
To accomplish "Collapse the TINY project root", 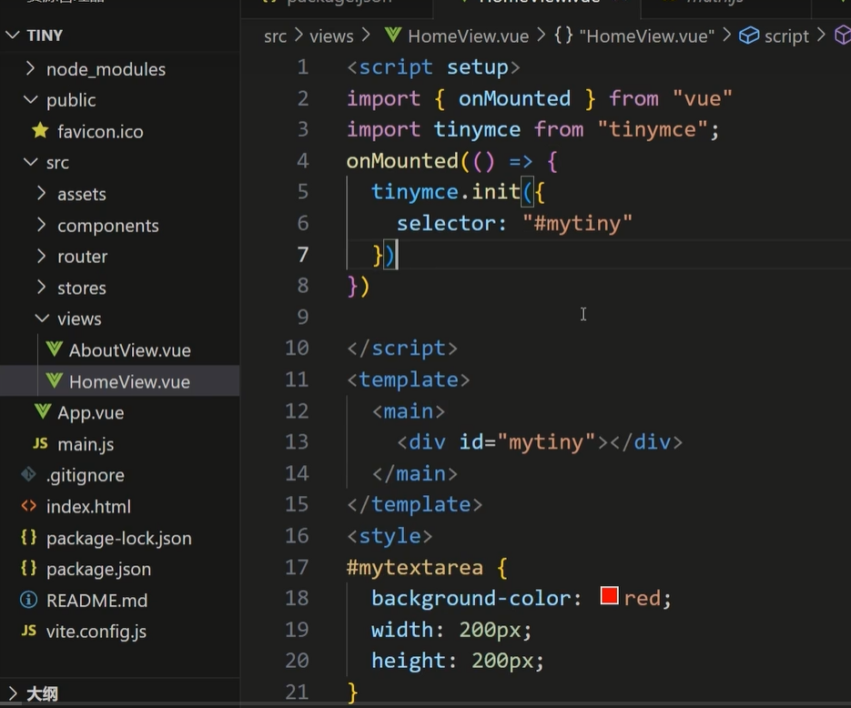I will pos(12,35).
